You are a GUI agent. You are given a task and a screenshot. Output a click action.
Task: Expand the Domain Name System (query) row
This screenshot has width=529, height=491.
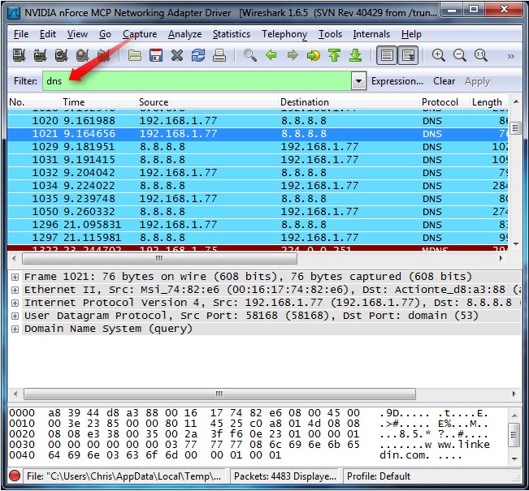(15, 329)
